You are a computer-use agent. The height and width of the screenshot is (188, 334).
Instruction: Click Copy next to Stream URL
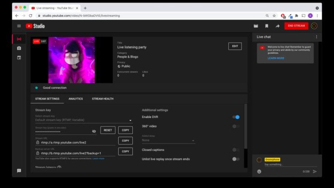pos(125,141)
